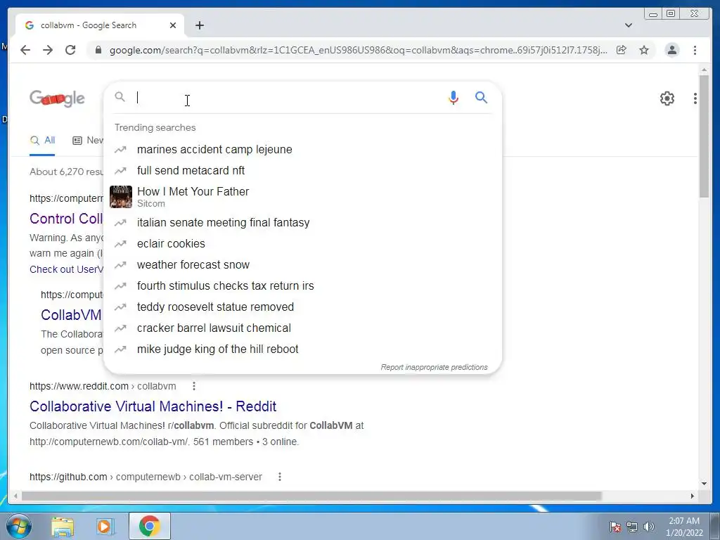The width and height of the screenshot is (720, 540).
Task: Go back with the browser back arrow
Action: click(25, 50)
